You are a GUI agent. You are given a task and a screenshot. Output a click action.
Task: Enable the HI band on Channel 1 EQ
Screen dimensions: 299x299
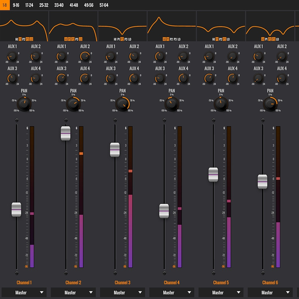[x=17, y=39]
